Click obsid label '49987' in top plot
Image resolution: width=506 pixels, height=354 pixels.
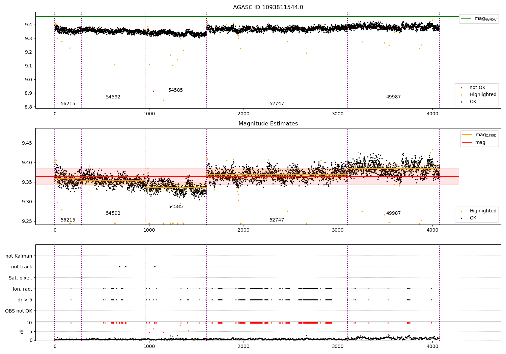pyautogui.click(x=394, y=97)
